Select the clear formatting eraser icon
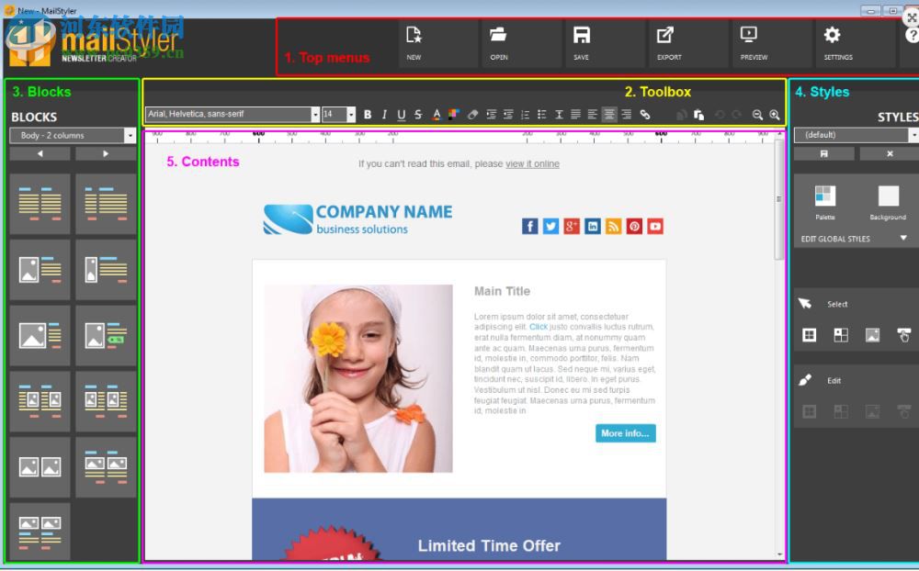This screenshot has width=919, height=571. pos(471,114)
